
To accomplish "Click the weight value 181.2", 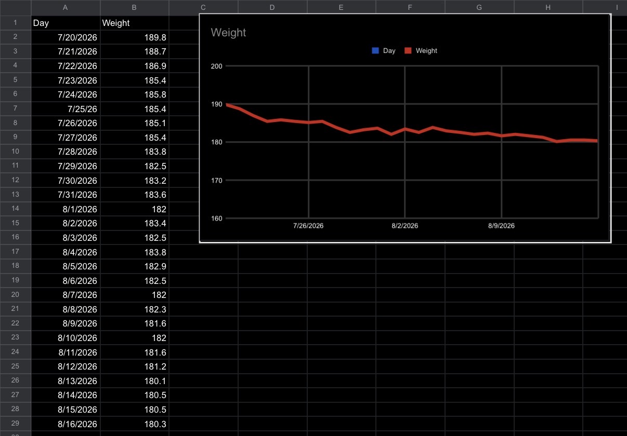I will click(135, 366).
